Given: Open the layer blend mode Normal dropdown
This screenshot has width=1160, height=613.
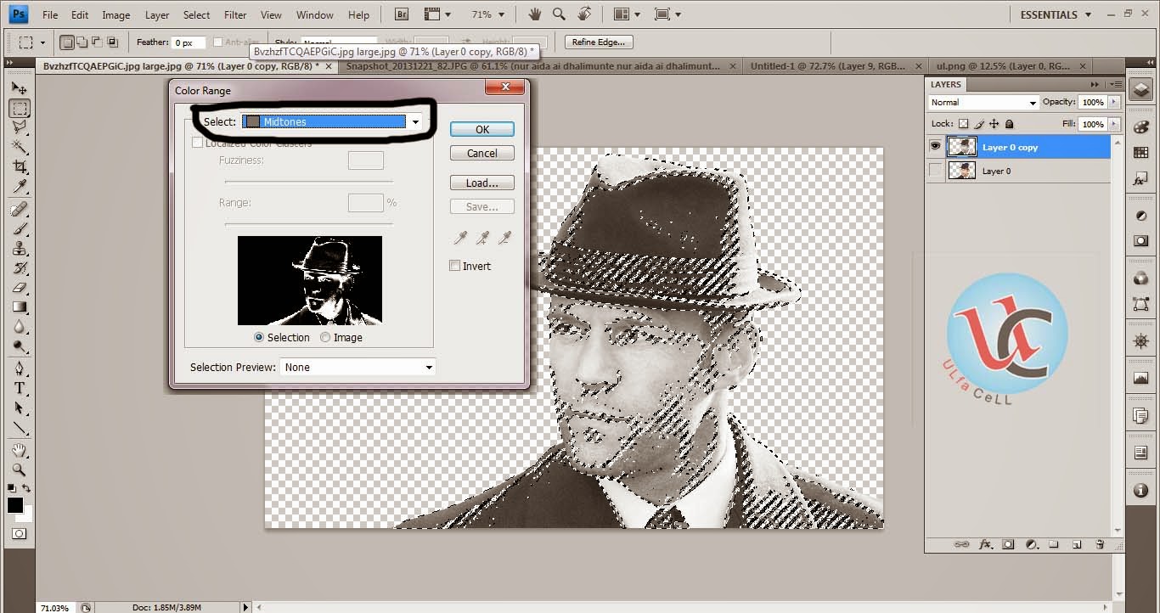Looking at the screenshot, I should 983,102.
